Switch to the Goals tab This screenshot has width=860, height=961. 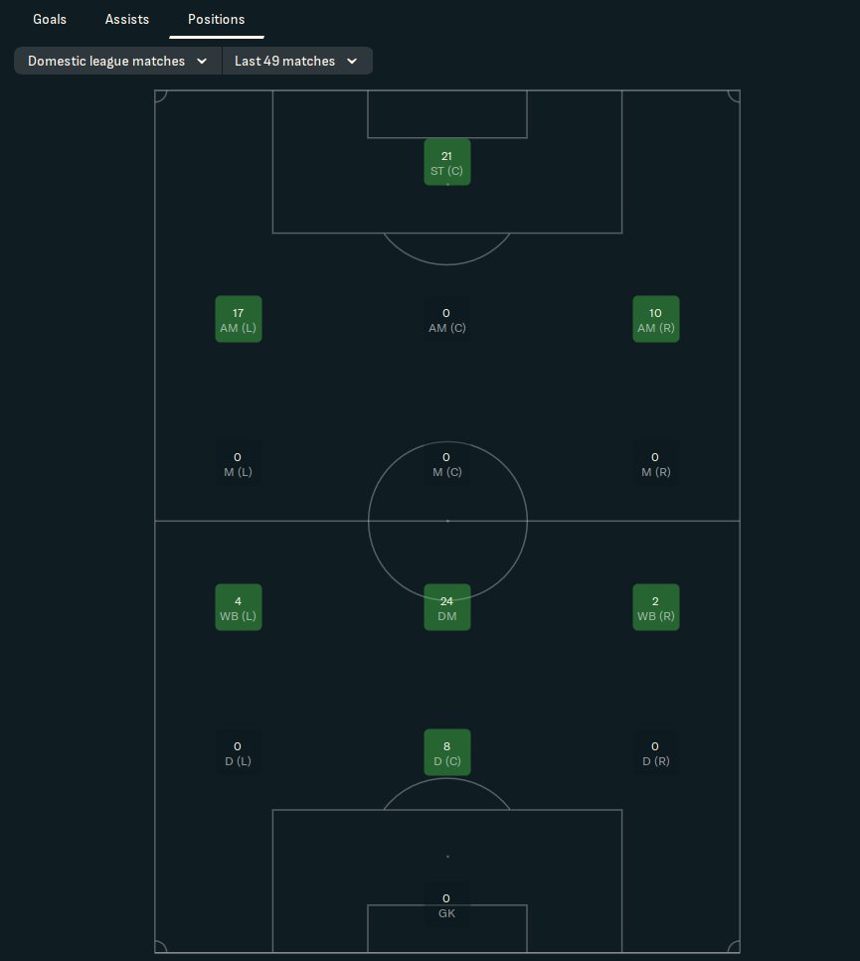coord(50,19)
